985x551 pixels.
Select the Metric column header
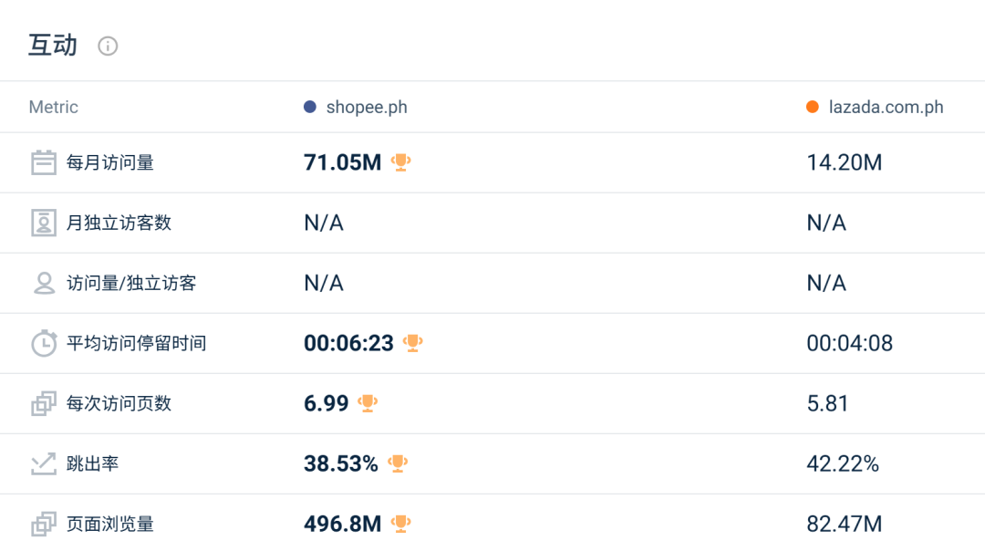54,108
